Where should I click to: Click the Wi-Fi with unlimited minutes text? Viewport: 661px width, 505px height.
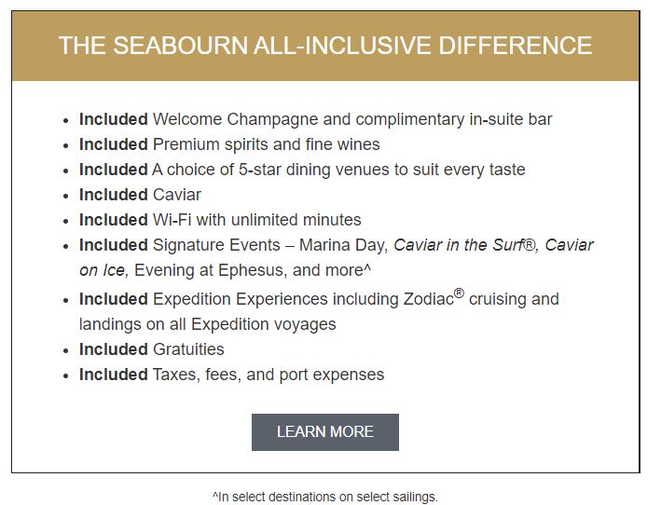click(256, 220)
